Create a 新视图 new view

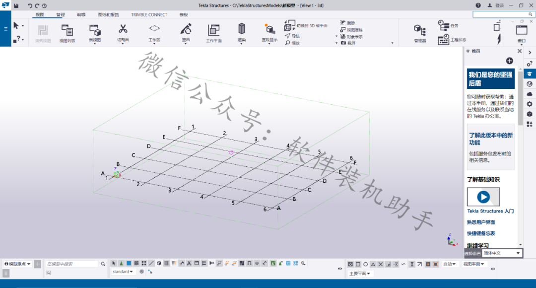(95, 33)
